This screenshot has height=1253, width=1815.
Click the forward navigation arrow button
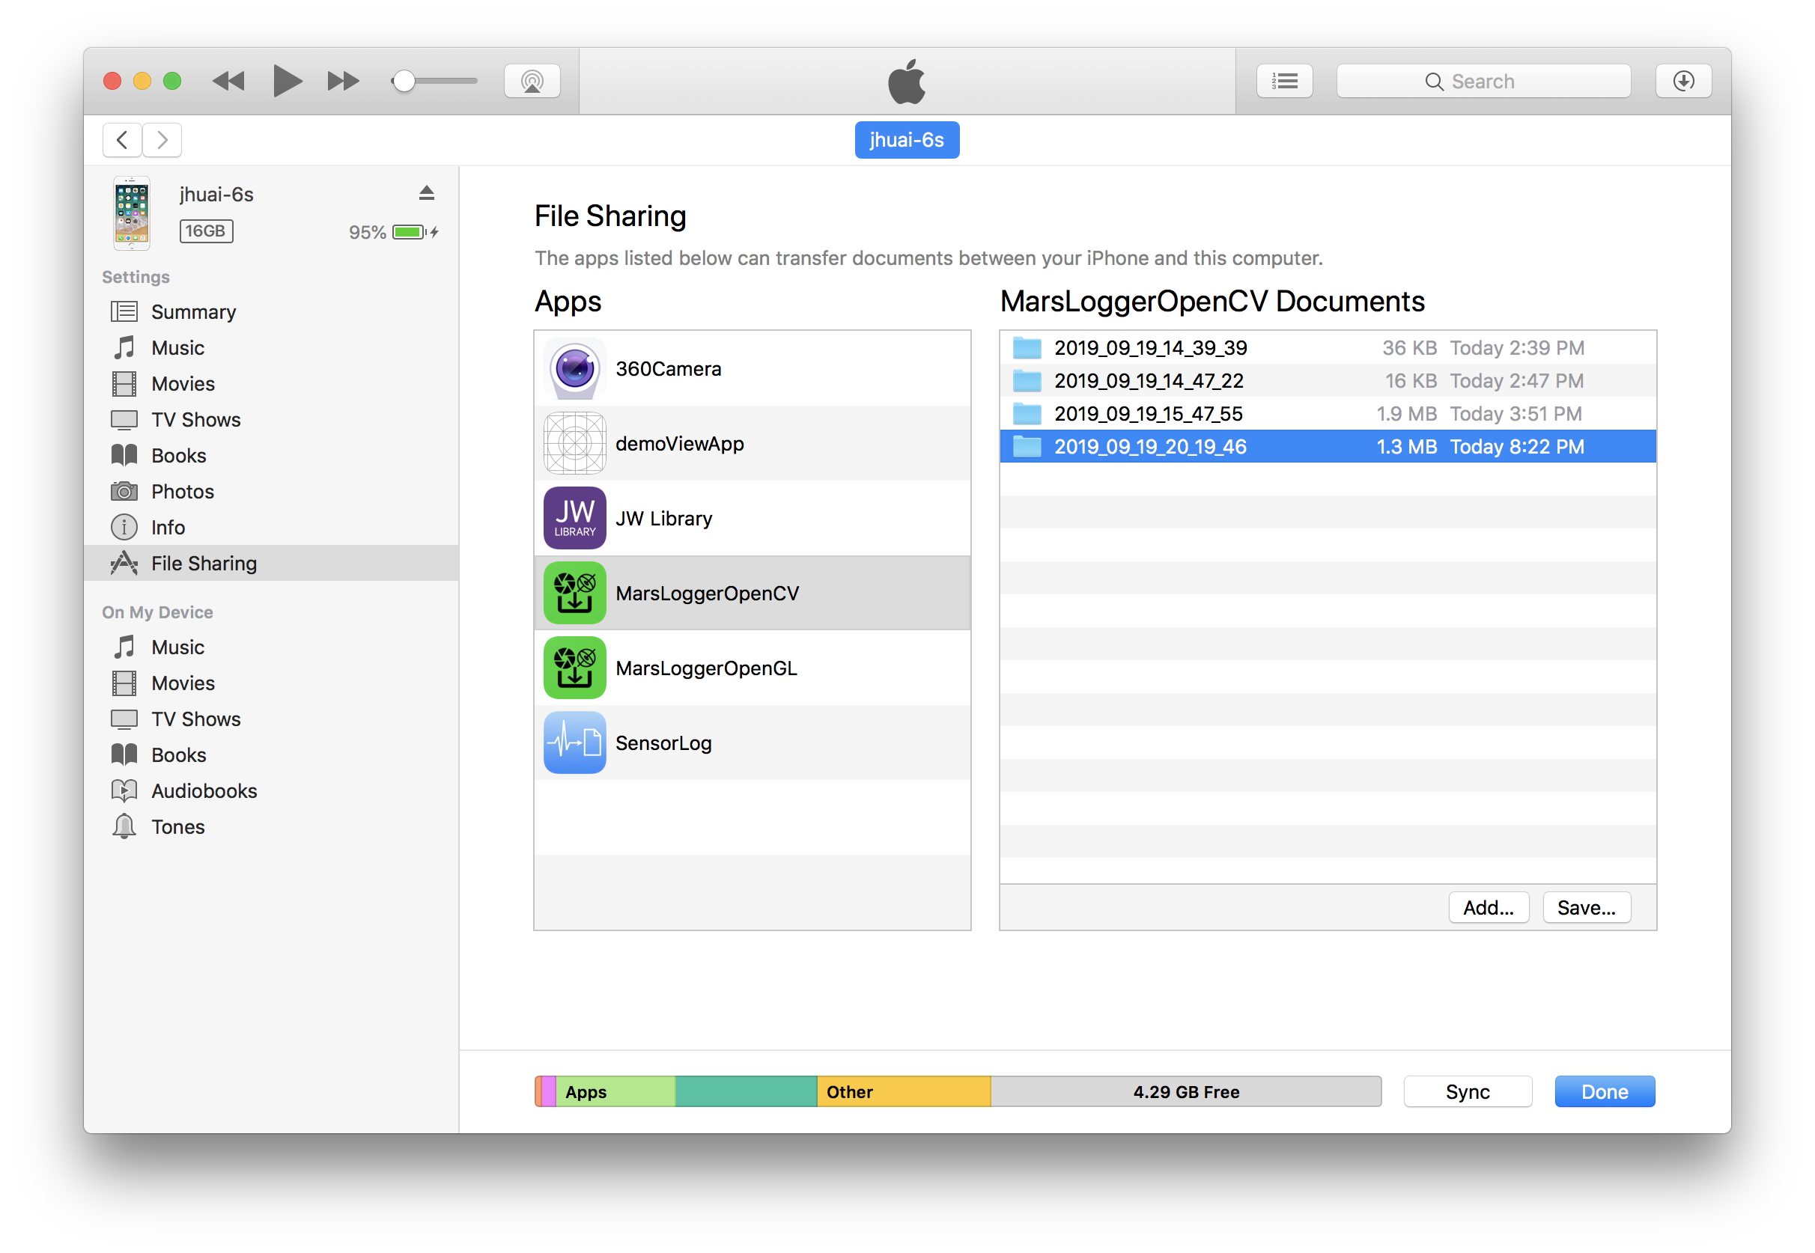164,139
